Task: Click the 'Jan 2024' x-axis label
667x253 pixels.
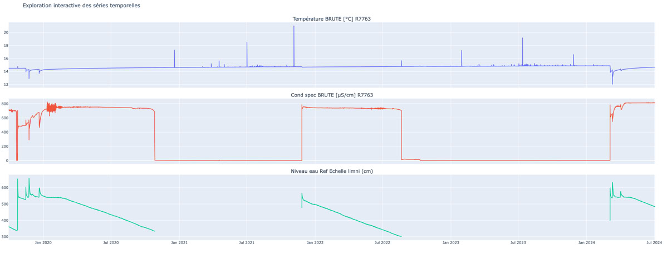Action: pos(586,243)
